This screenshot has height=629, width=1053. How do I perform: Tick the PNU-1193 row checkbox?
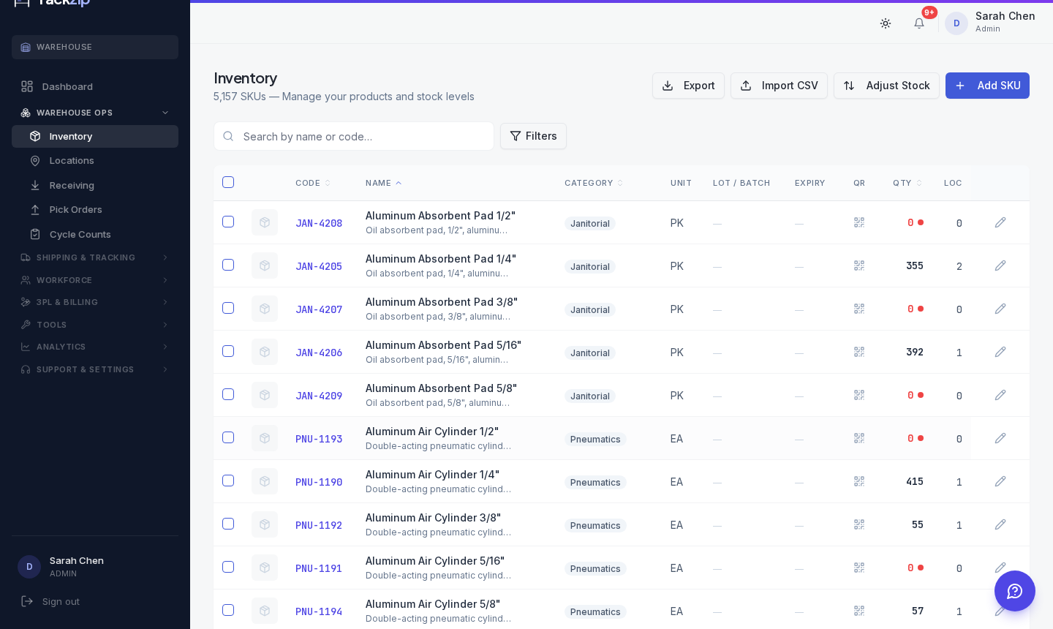[x=228, y=437]
